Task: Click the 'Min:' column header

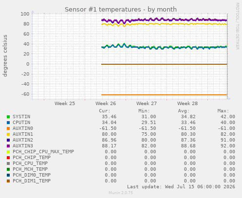Action: 144,111
